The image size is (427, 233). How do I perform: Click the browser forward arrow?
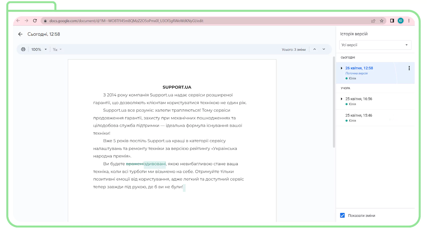coord(26,21)
